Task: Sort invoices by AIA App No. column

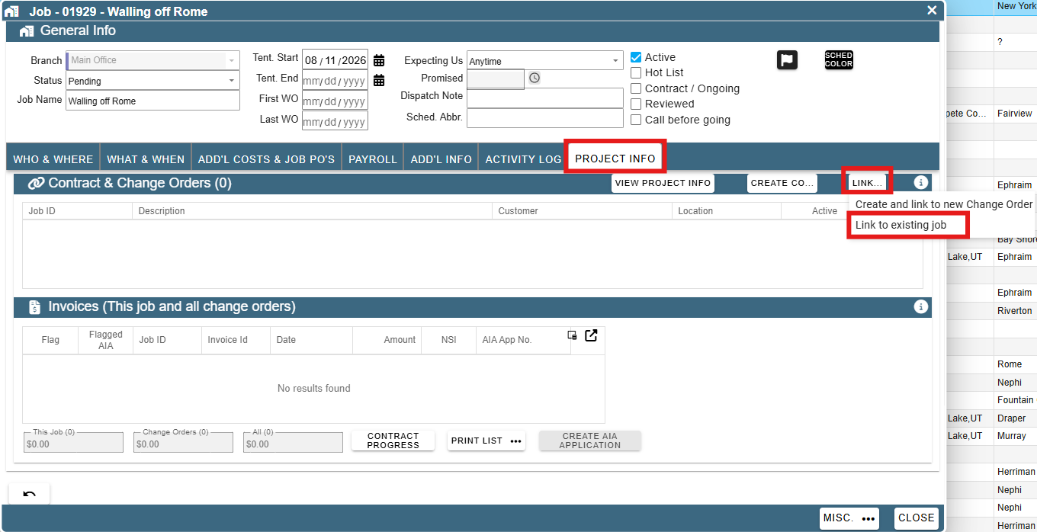Action: 523,340
